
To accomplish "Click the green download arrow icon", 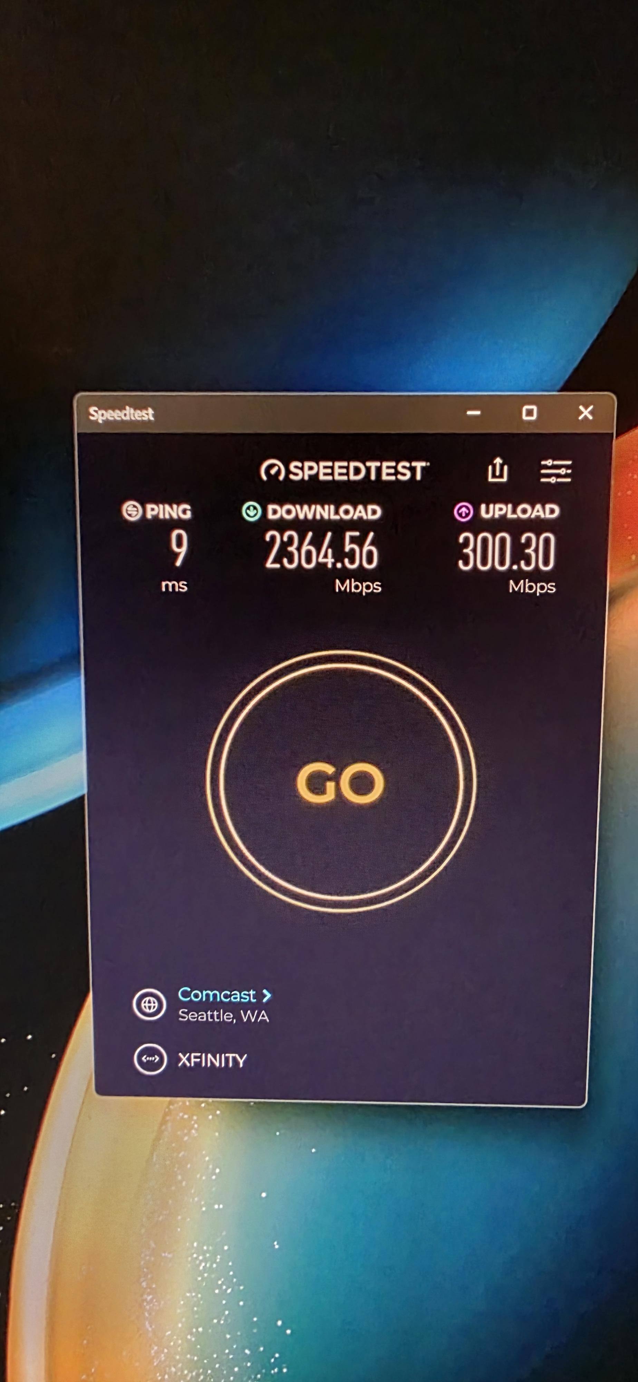I will pos(251,512).
